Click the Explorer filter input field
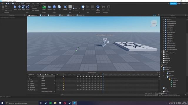This screenshot has height=105, width=188. pos(174,17)
